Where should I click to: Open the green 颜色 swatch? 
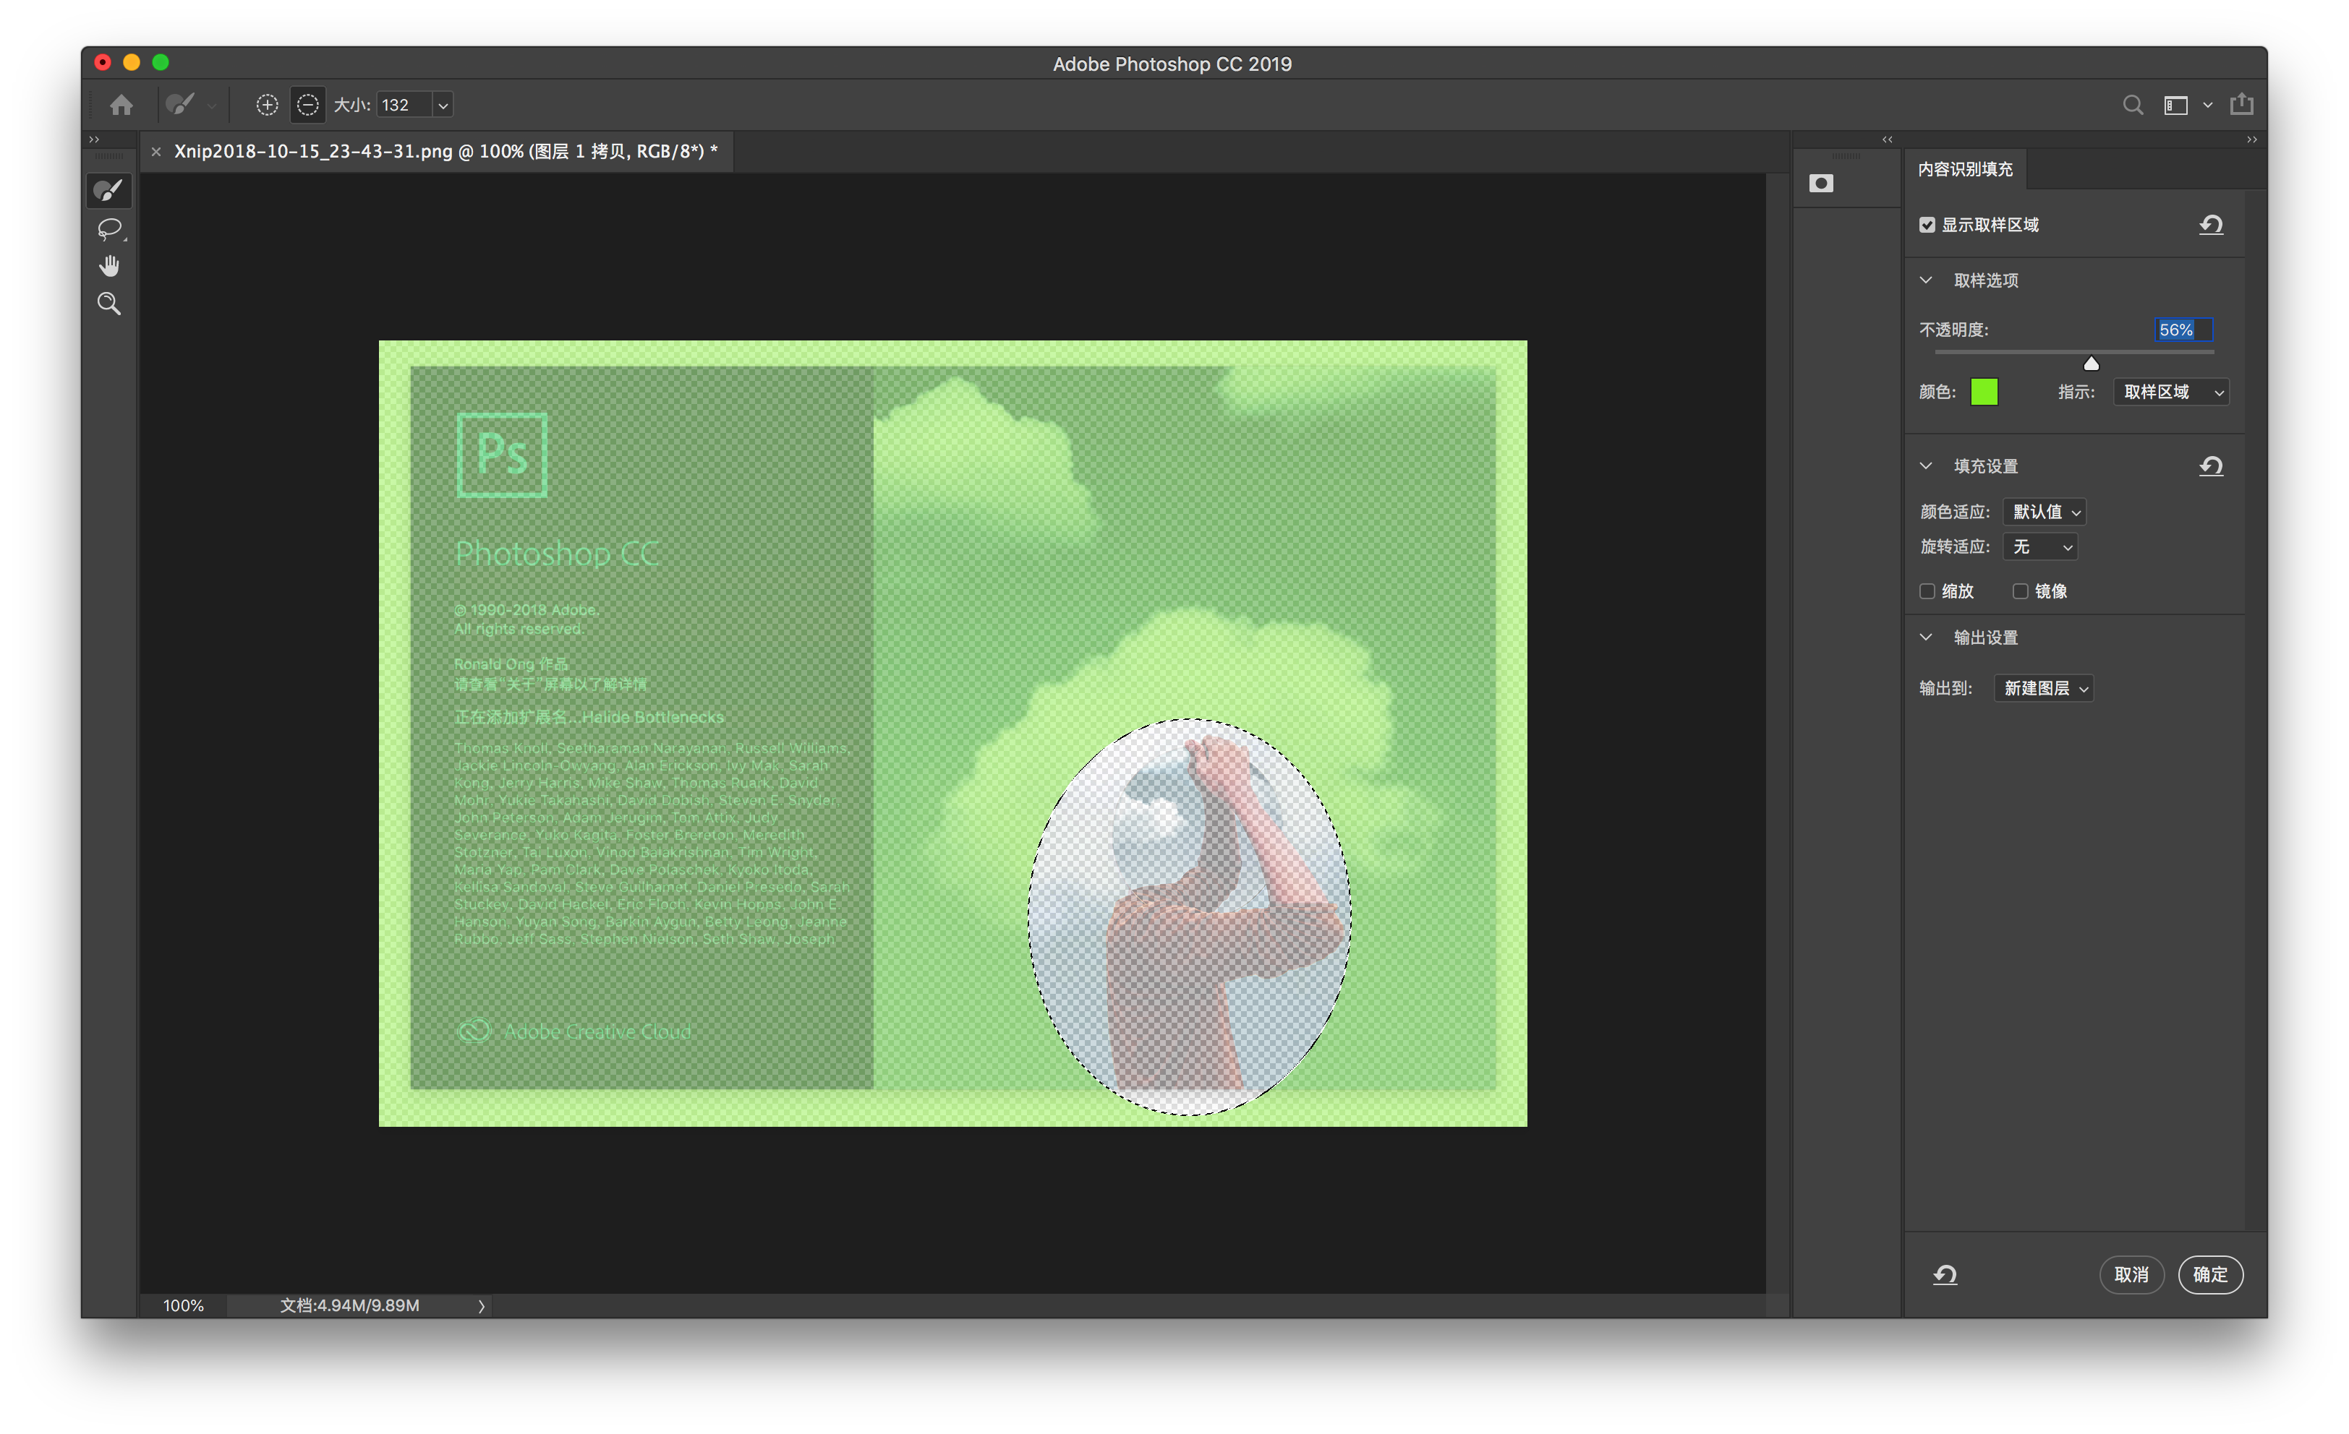1984,392
